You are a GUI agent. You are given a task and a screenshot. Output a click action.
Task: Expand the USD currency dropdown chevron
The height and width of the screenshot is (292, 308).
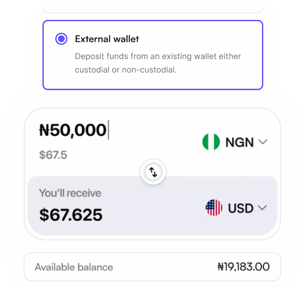tap(262, 208)
